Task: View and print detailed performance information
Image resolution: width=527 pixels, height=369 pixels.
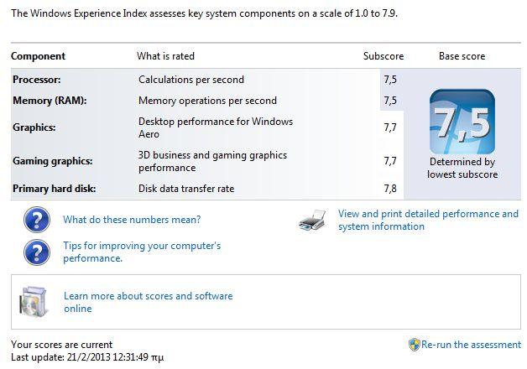Action: [428, 220]
